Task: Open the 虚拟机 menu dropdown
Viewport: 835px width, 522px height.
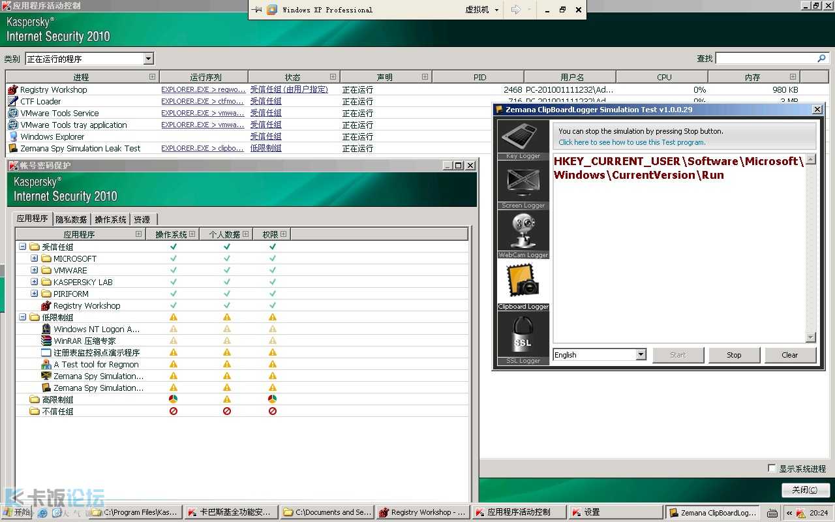Action: pos(483,10)
